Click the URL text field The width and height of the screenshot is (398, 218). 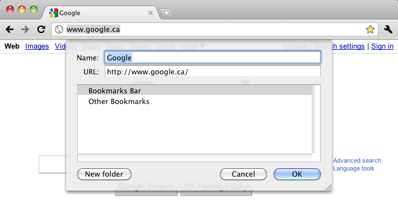click(213, 72)
